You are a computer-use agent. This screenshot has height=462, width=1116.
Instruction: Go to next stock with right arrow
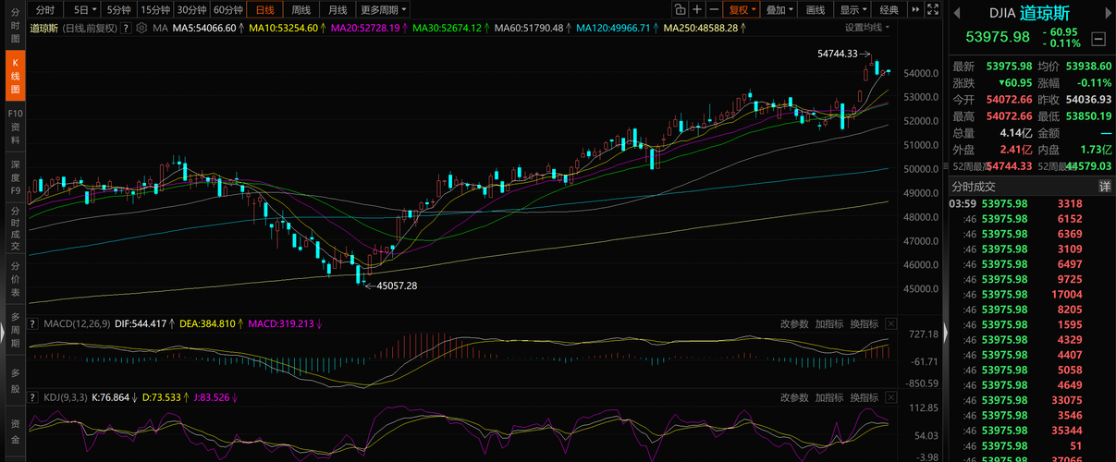point(1109,13)
